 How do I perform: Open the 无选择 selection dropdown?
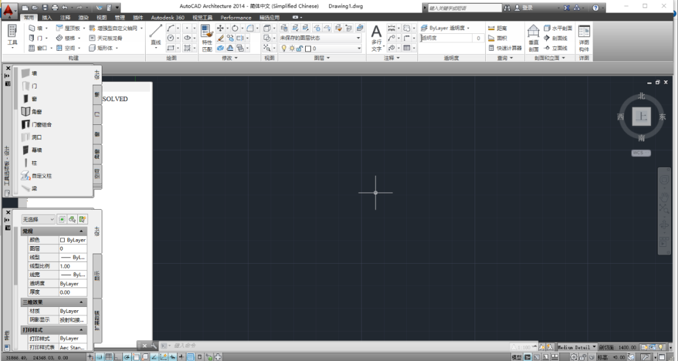coord(38,219)
